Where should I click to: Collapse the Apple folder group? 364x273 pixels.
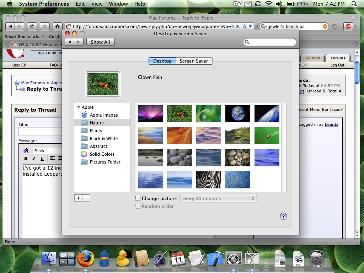(79, 107)
